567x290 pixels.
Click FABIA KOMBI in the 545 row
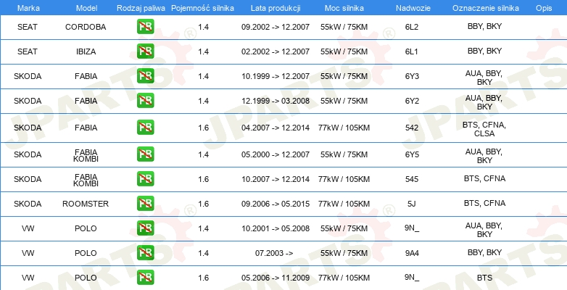point(86,180)
